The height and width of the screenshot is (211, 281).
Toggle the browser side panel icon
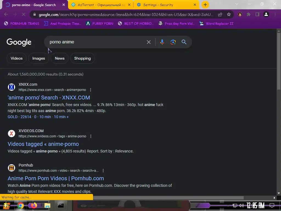click(x=257, y=14)
